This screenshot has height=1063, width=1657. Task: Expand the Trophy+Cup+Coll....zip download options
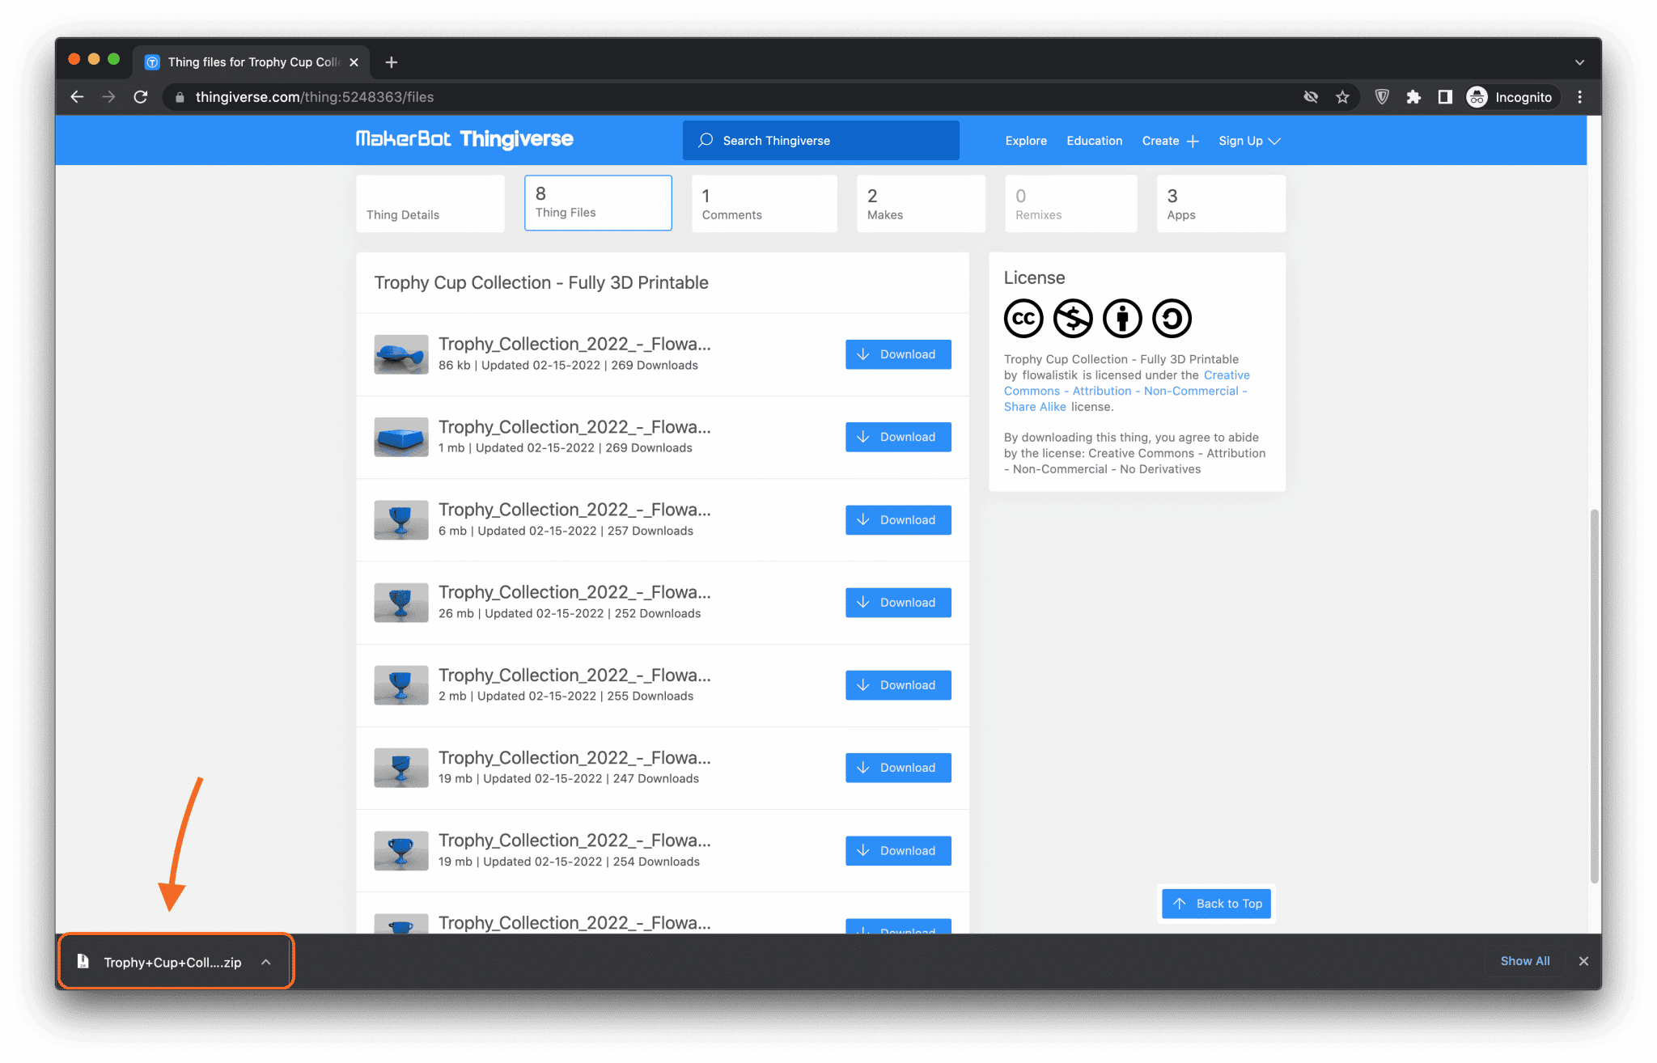[x=267, y=962]
